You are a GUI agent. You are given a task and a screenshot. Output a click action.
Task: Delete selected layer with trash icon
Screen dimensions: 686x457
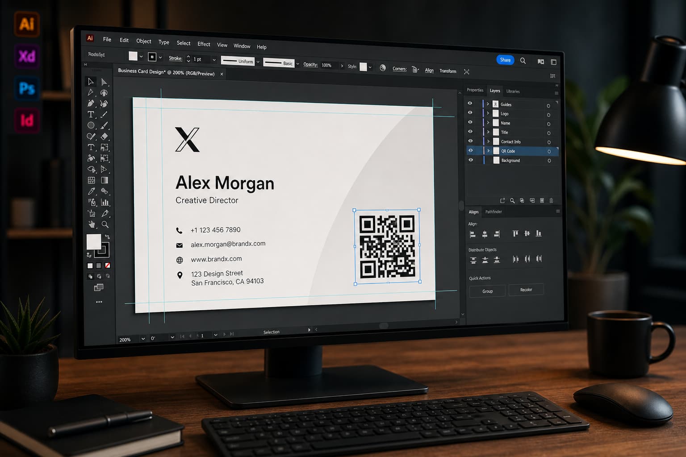click(x=551, y=200)
